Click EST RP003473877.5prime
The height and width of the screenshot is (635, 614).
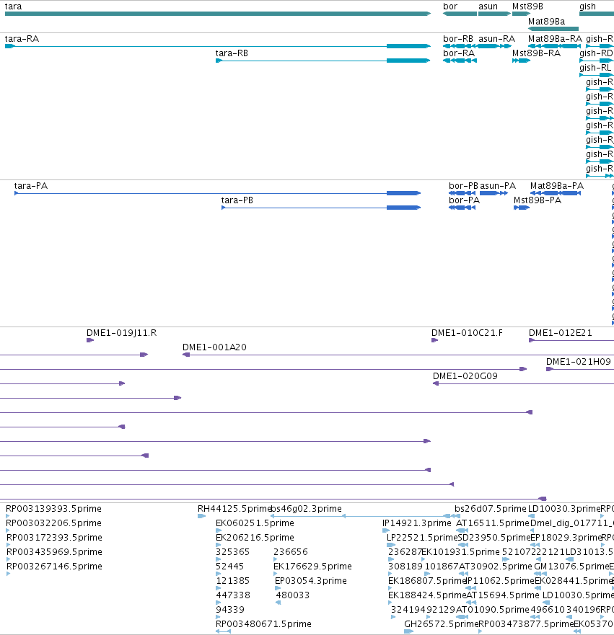click(481, 631)
